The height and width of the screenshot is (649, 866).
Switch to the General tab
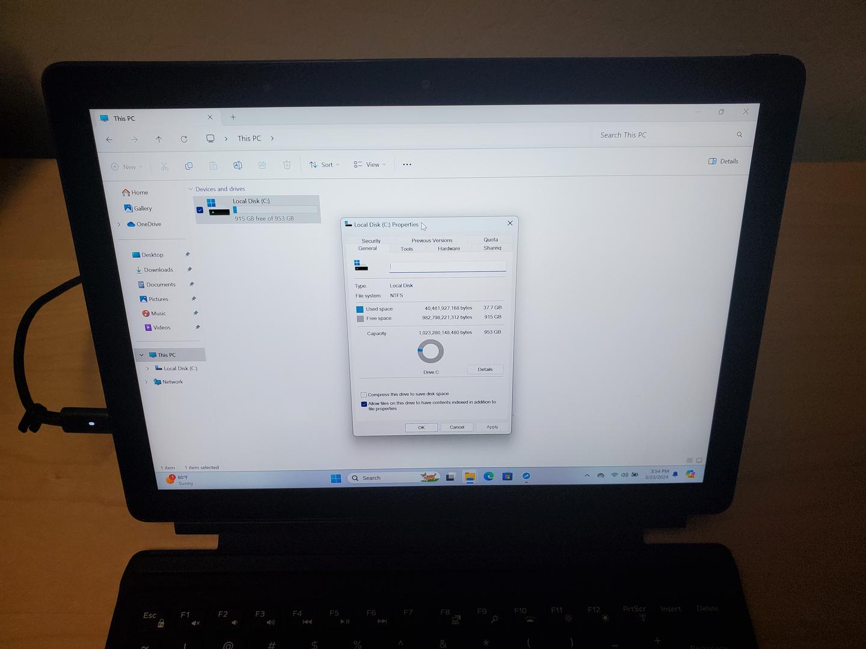coord(367,248)
